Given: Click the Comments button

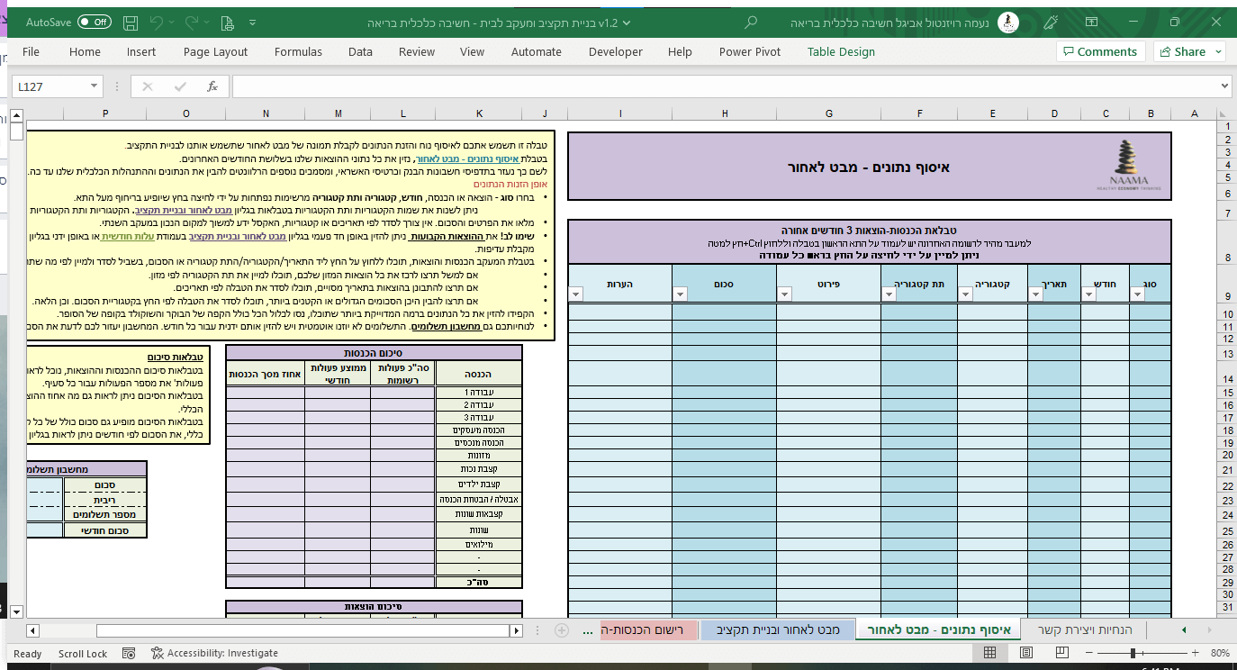Looking at the screenshot, I should [x=1100, y=51].
